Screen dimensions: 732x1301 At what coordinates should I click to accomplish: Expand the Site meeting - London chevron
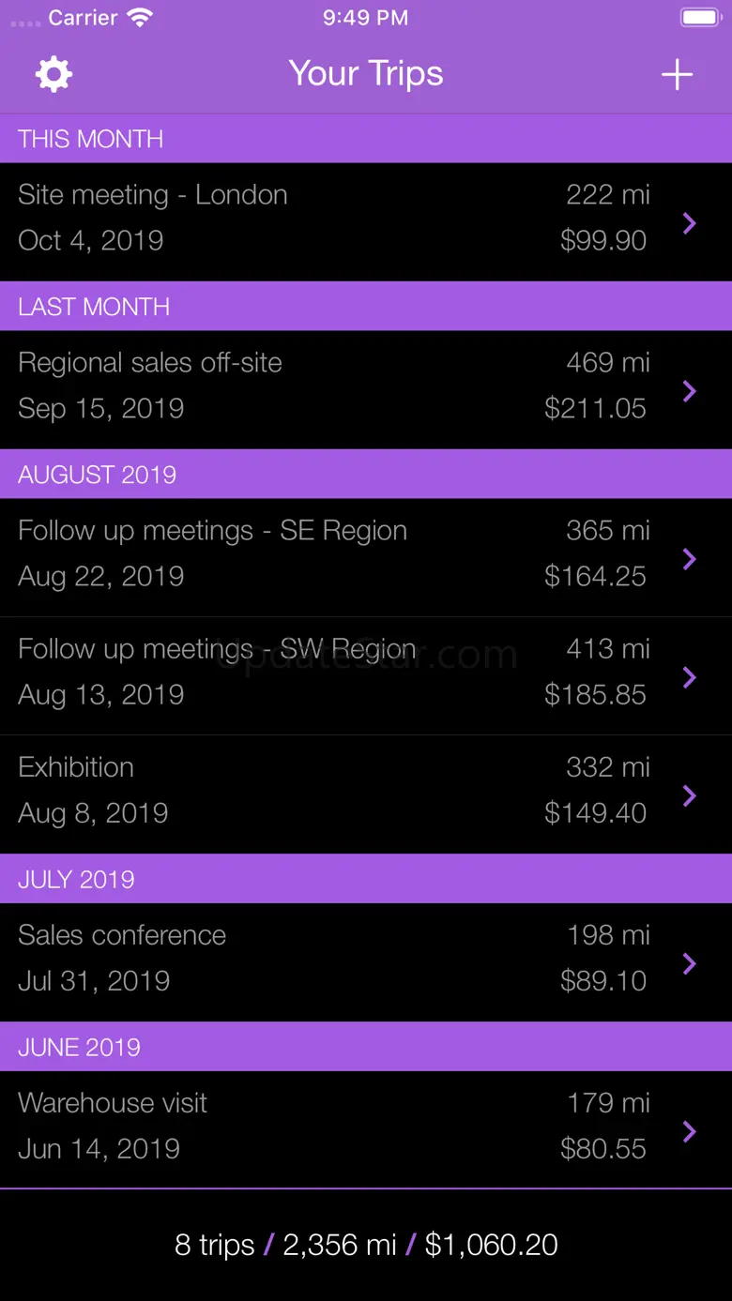click(690, 223)
